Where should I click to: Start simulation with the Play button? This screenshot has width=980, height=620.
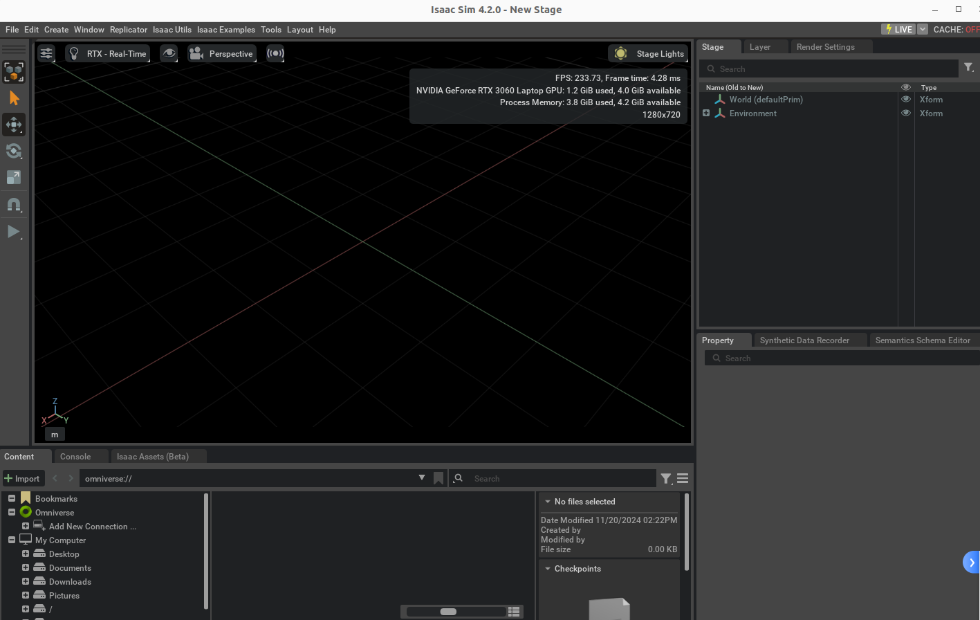coord(14,231)
